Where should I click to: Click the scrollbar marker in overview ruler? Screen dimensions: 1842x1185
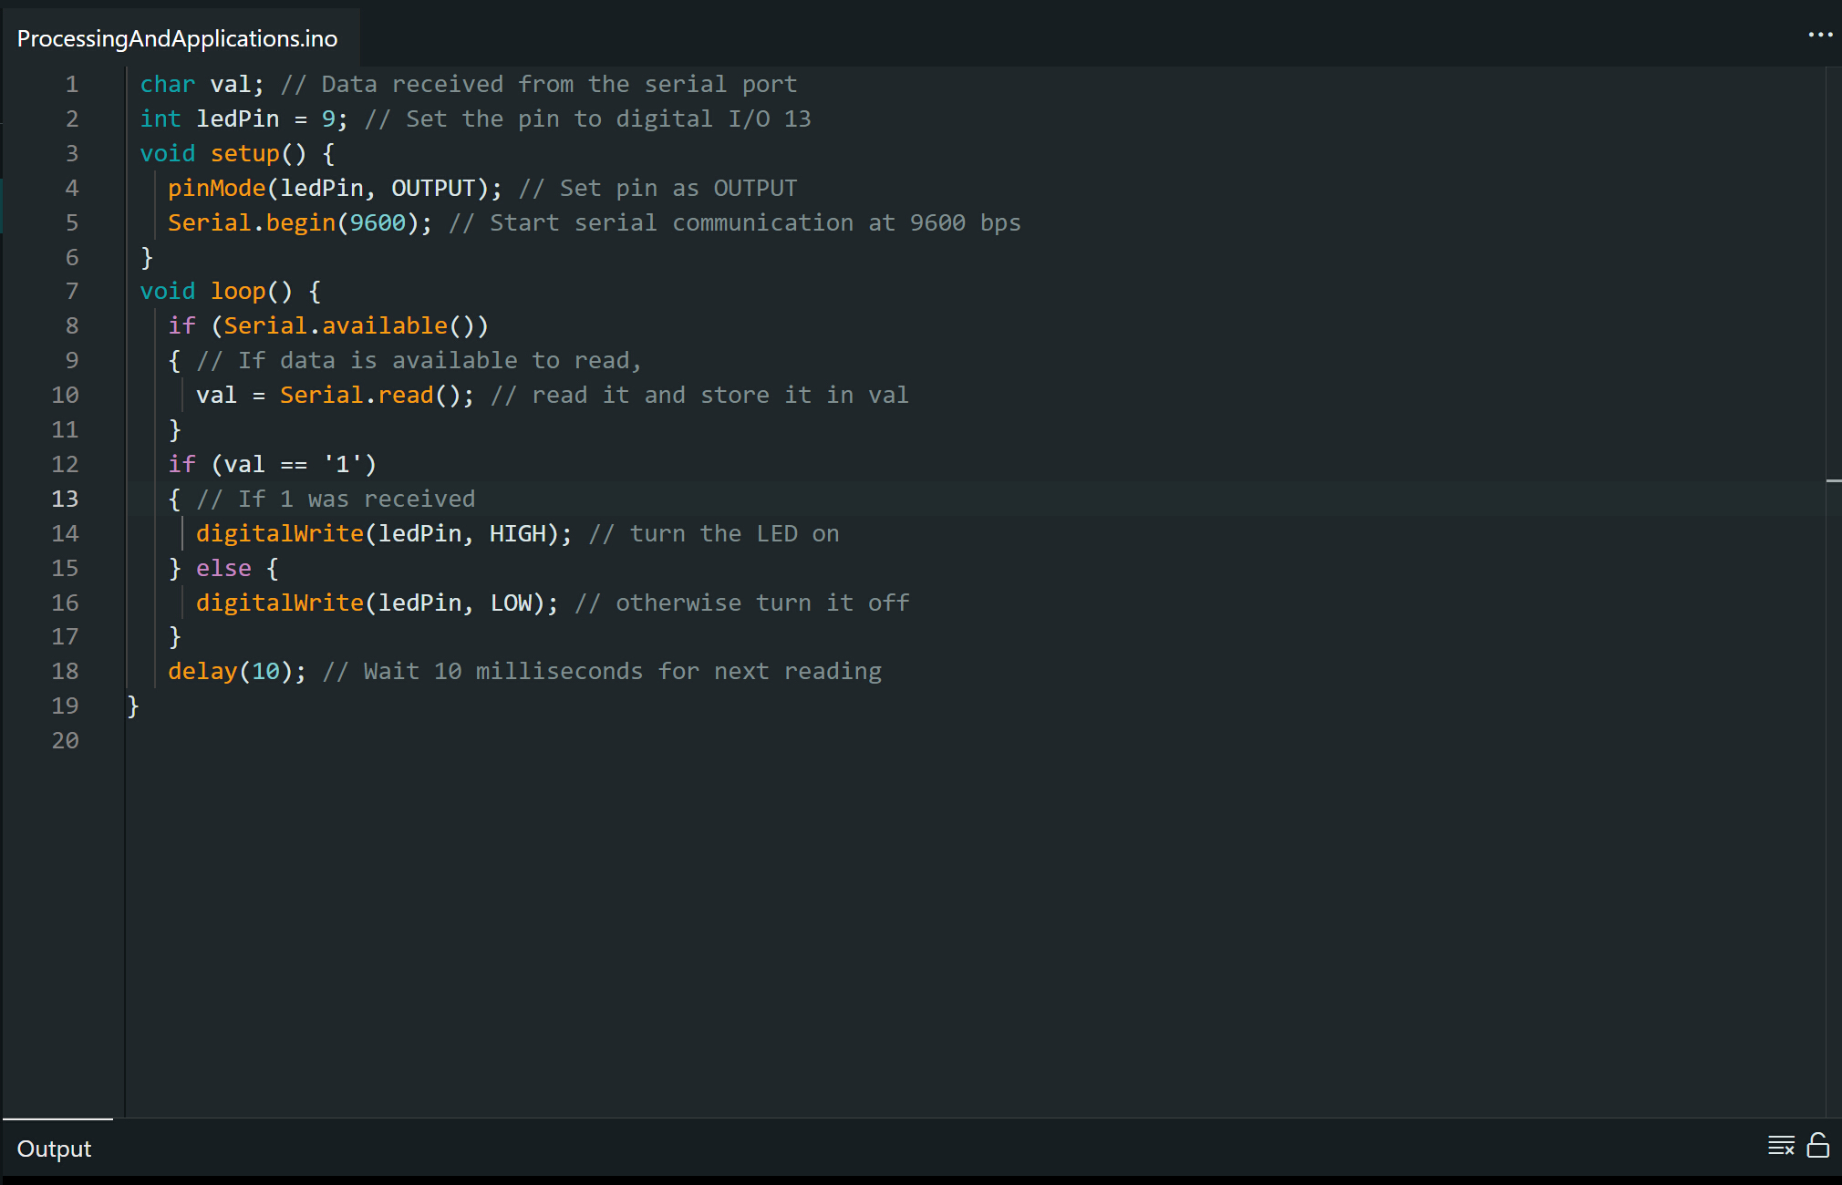(1834, 479)
